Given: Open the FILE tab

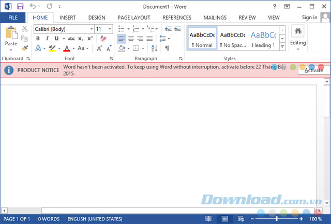Looking at the screenshot, I should tap(13, 18).
